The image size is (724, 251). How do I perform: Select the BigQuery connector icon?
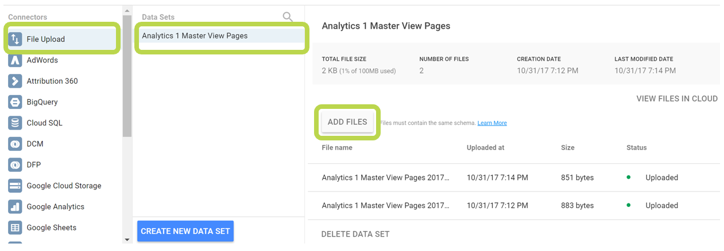[x=15, y=102]
